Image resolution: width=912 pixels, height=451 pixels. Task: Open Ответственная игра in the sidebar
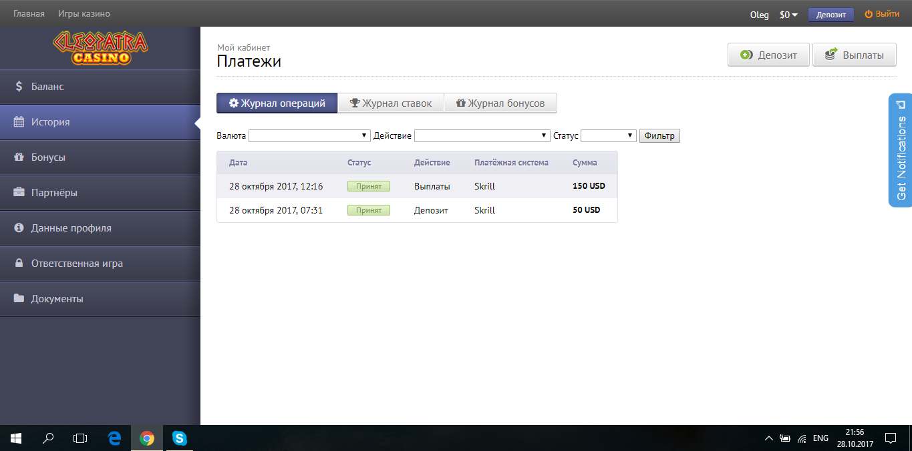(100, 264)
